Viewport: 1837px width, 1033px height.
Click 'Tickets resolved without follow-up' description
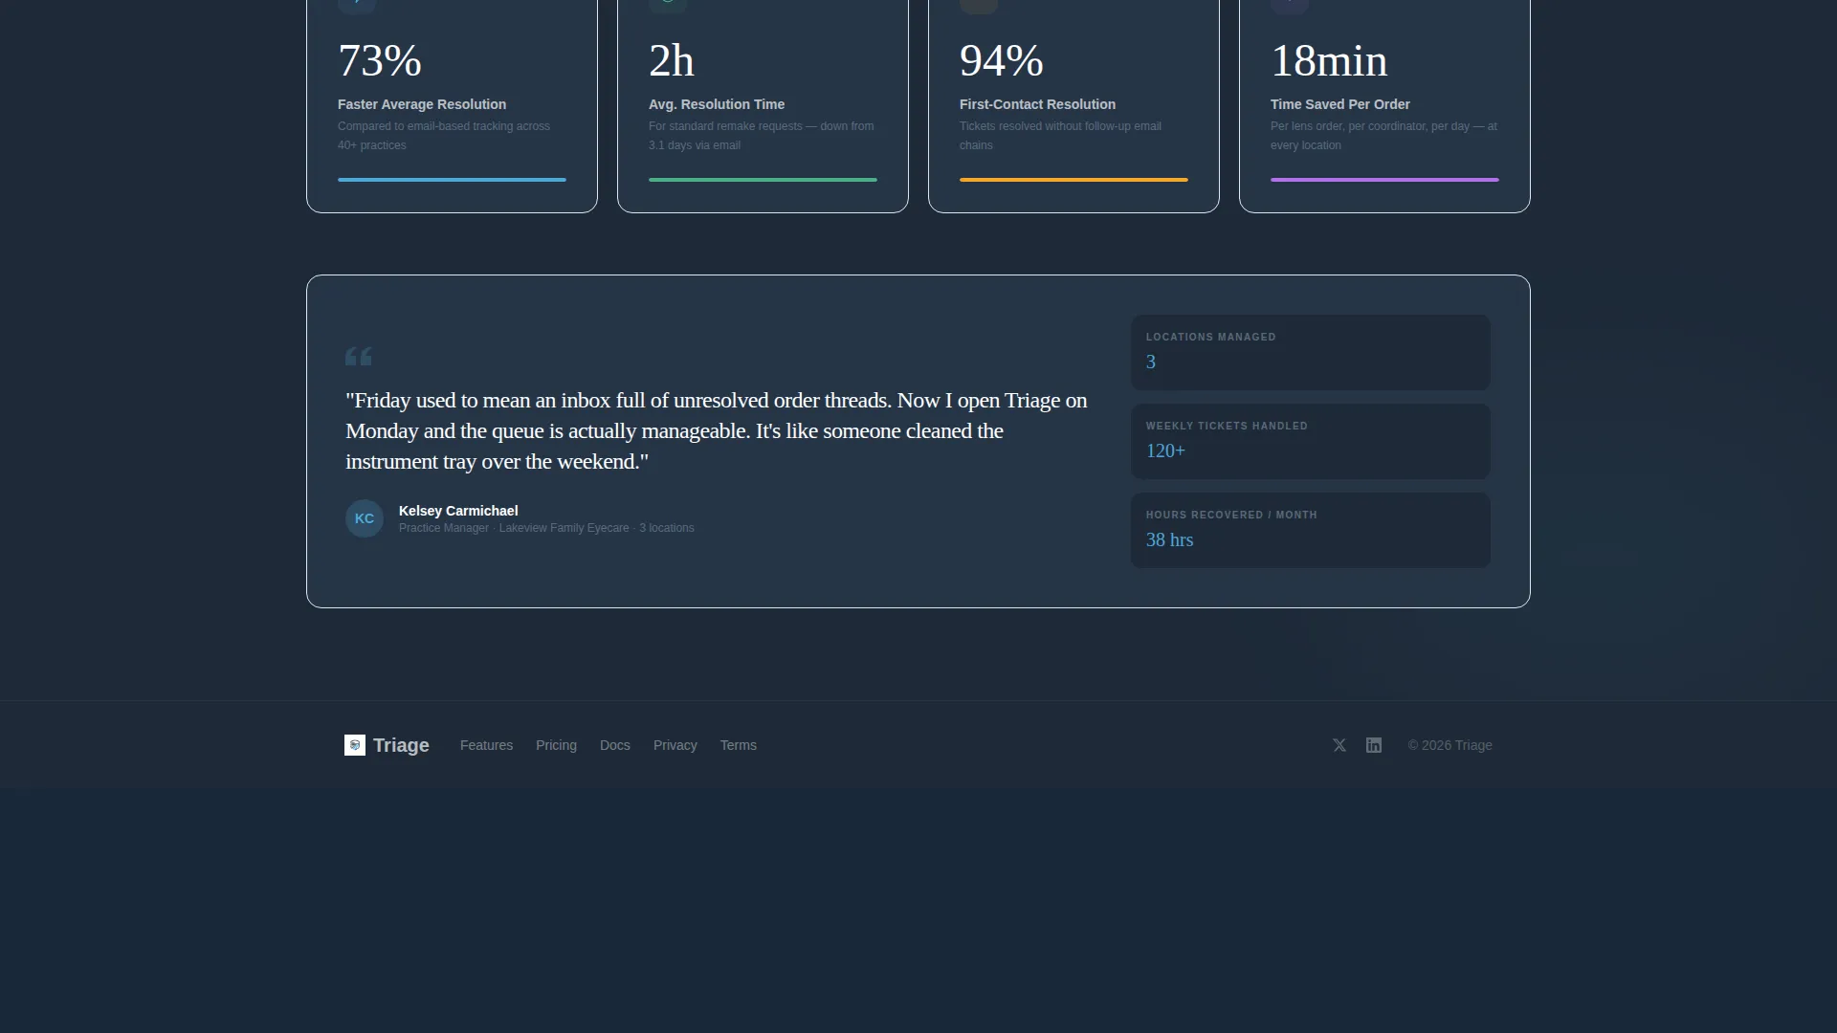(x=1060, y=136)
